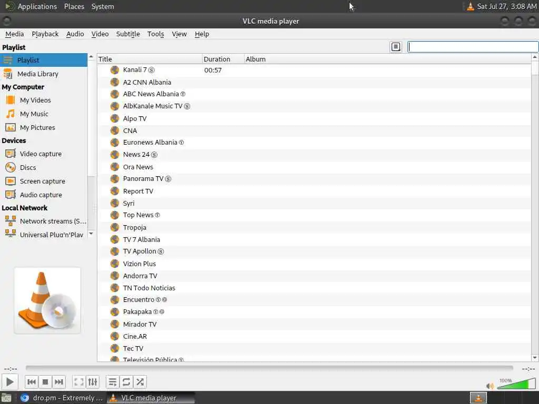Select Playlist in the sidebar

click(x=44, y=60)
